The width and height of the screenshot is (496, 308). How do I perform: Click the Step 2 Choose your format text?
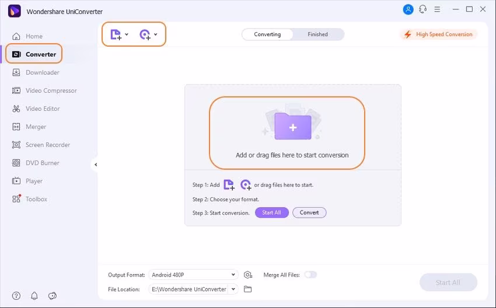coord(226,199)
